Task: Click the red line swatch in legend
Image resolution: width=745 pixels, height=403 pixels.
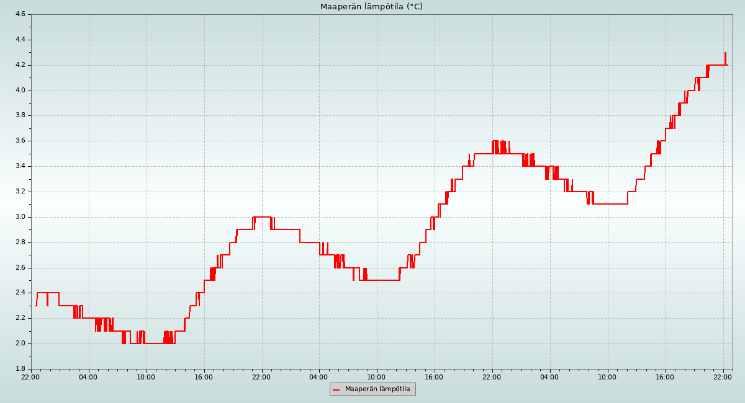Action: coord(336,390)
